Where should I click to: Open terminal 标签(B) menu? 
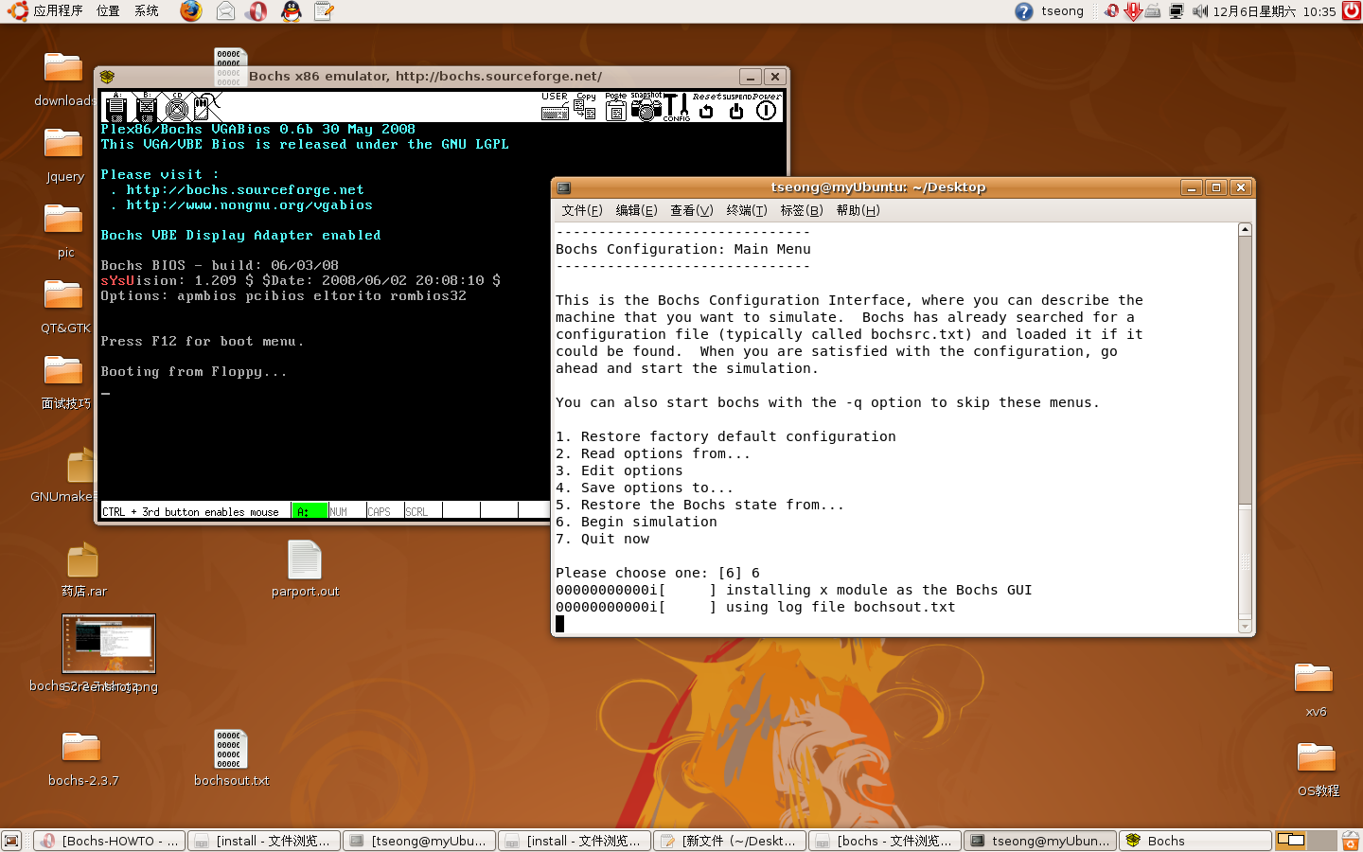click(x=801, y=210)
